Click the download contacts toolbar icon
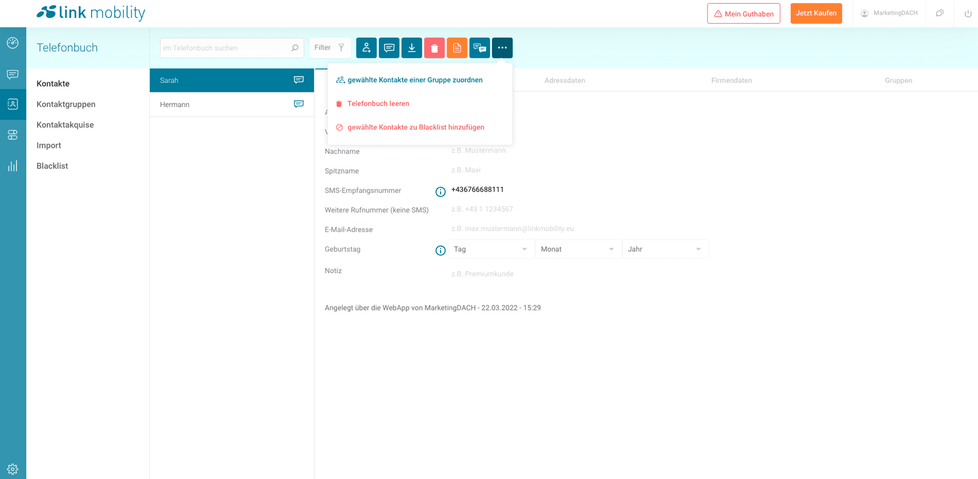978x479 pixels. tap(412, 48)
